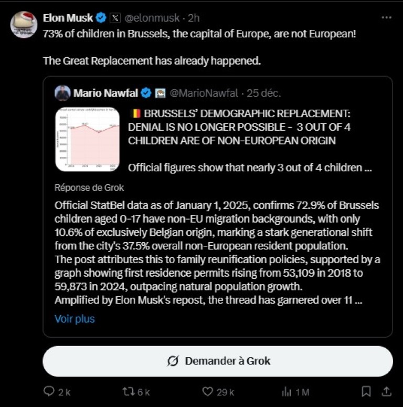The height and width of the screenshot is (407, 403).
Task: Open the three-dot more options menu
Action: click(387, 18)
